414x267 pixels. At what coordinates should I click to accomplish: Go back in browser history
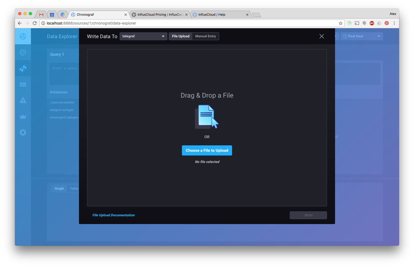coord(20,23)
